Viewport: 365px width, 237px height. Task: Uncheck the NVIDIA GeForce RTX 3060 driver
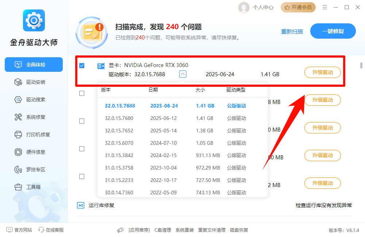82,65
